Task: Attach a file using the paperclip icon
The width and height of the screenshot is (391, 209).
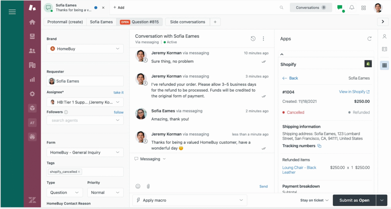Action: [x=148, y=186]
